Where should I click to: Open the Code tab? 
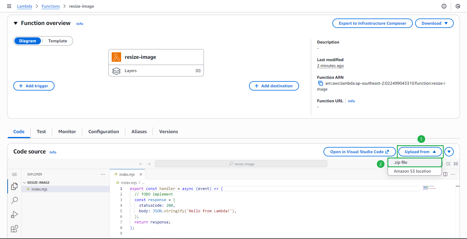19,132
